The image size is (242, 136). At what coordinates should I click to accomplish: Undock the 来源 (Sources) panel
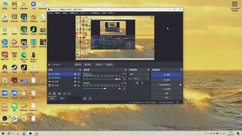coord(80,70)
